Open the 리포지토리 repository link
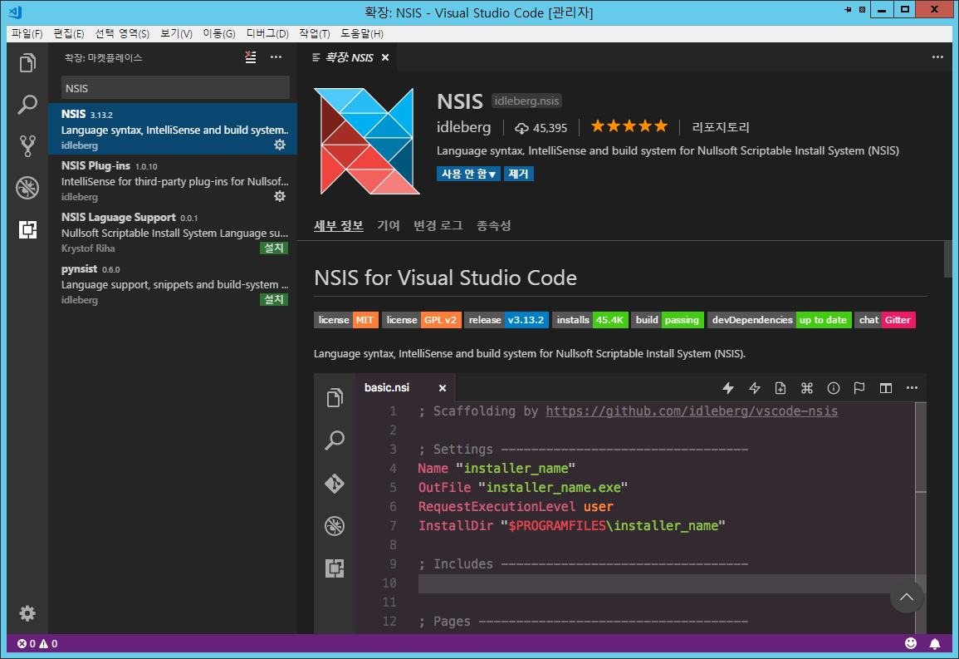The height and width of the screenshot is (659, 959). coord(721,127)
